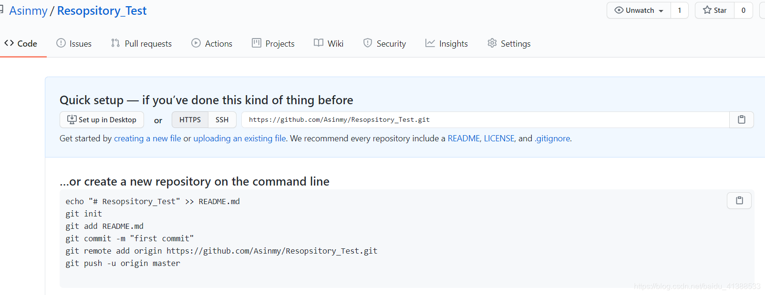Click the Actions play icon
This screenshot has height=295, width=765.
(x=196, y=43)
